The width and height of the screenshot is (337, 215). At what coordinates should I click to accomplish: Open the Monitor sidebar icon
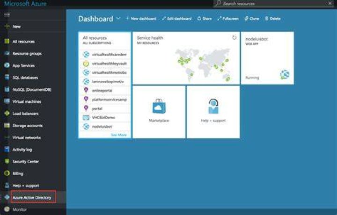click(x=7, y=209)
